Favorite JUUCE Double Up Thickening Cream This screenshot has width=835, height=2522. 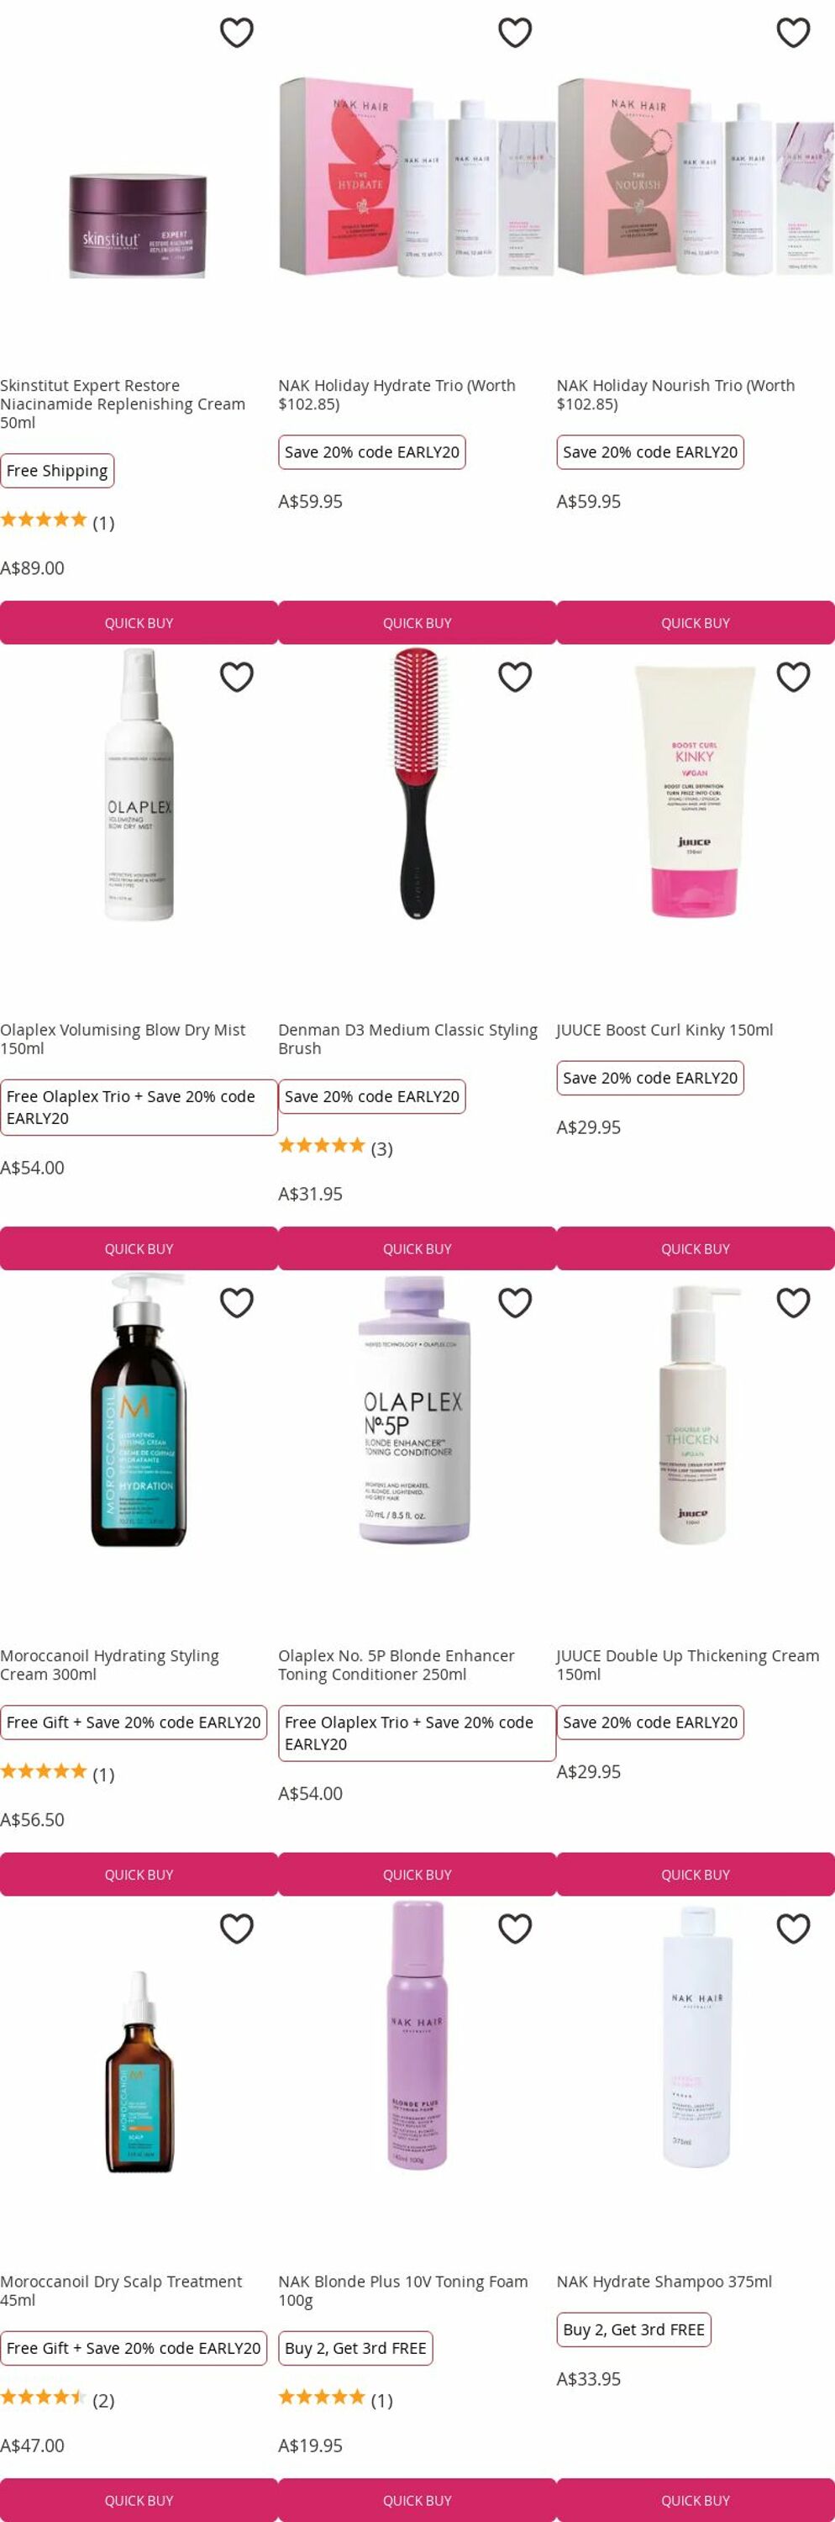pos(793,1302)
